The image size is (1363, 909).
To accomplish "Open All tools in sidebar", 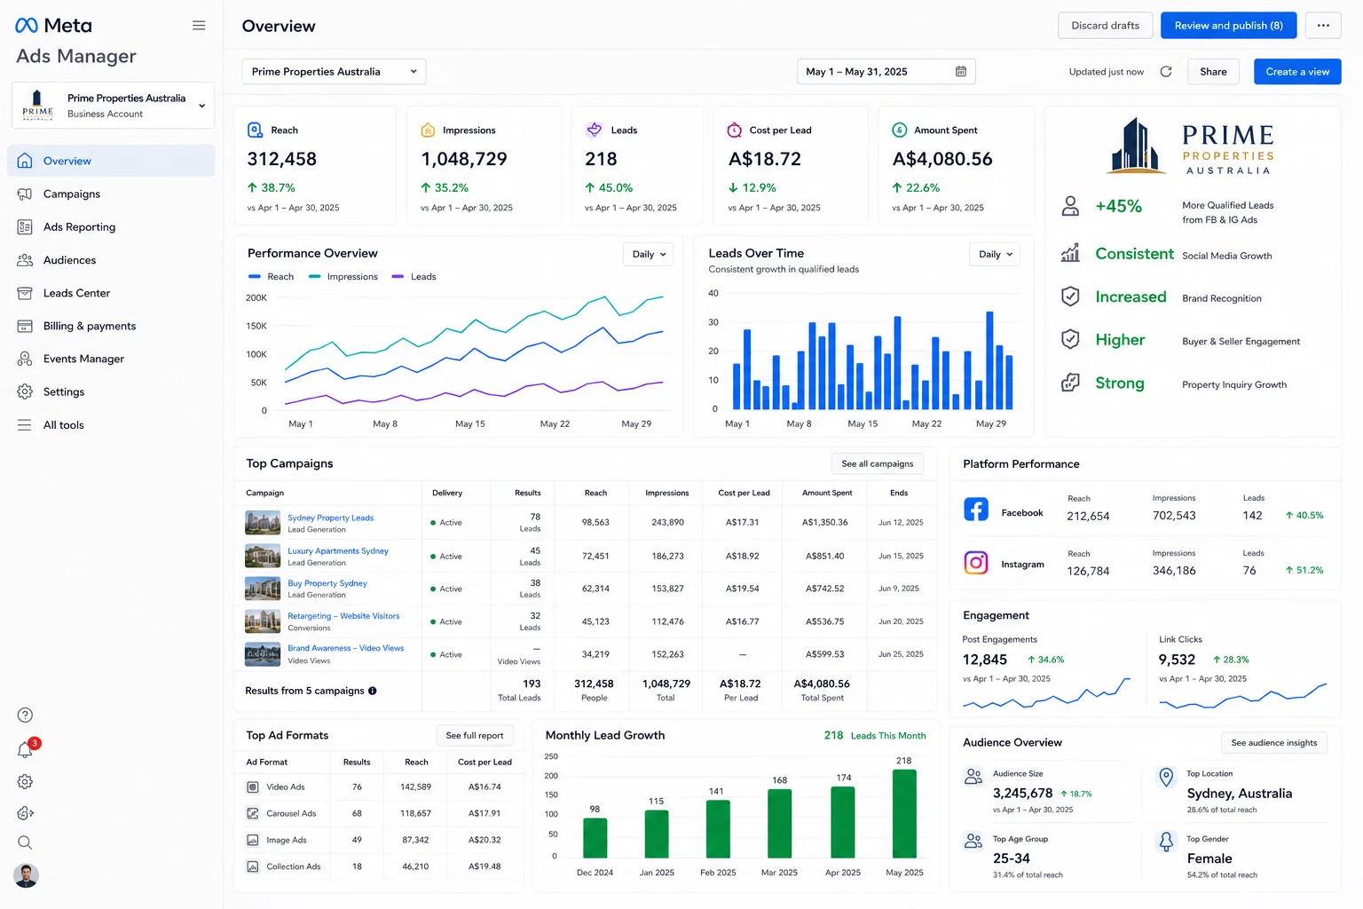I will click(x=111, y=425).
